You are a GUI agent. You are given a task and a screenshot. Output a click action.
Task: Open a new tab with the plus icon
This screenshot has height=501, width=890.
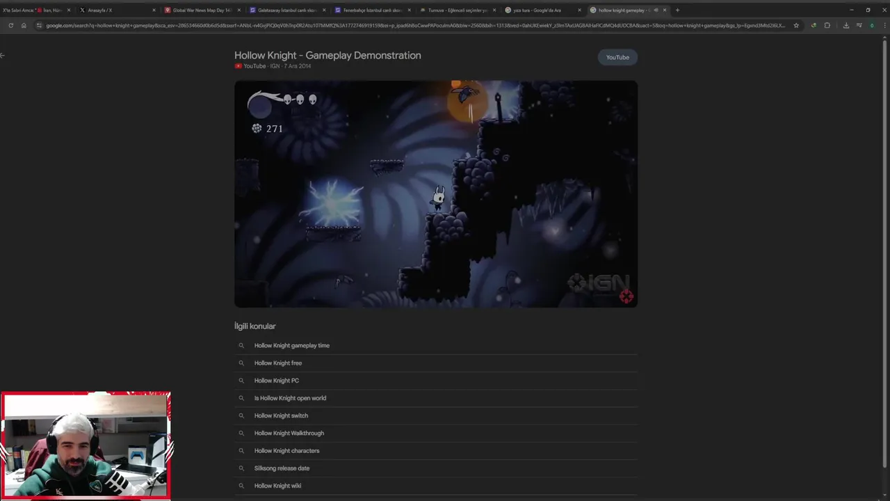[x=677, y=10]
